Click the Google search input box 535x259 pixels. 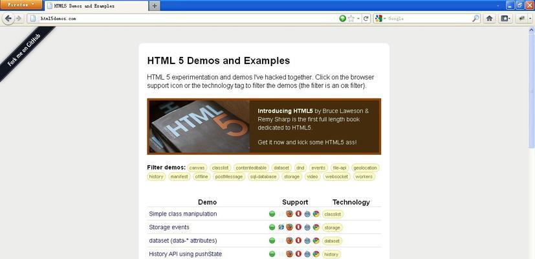coord(429,19)
